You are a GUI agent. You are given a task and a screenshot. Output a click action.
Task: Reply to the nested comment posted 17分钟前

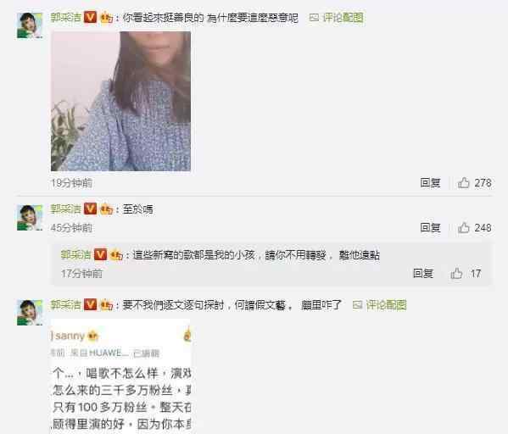(423, 273)
